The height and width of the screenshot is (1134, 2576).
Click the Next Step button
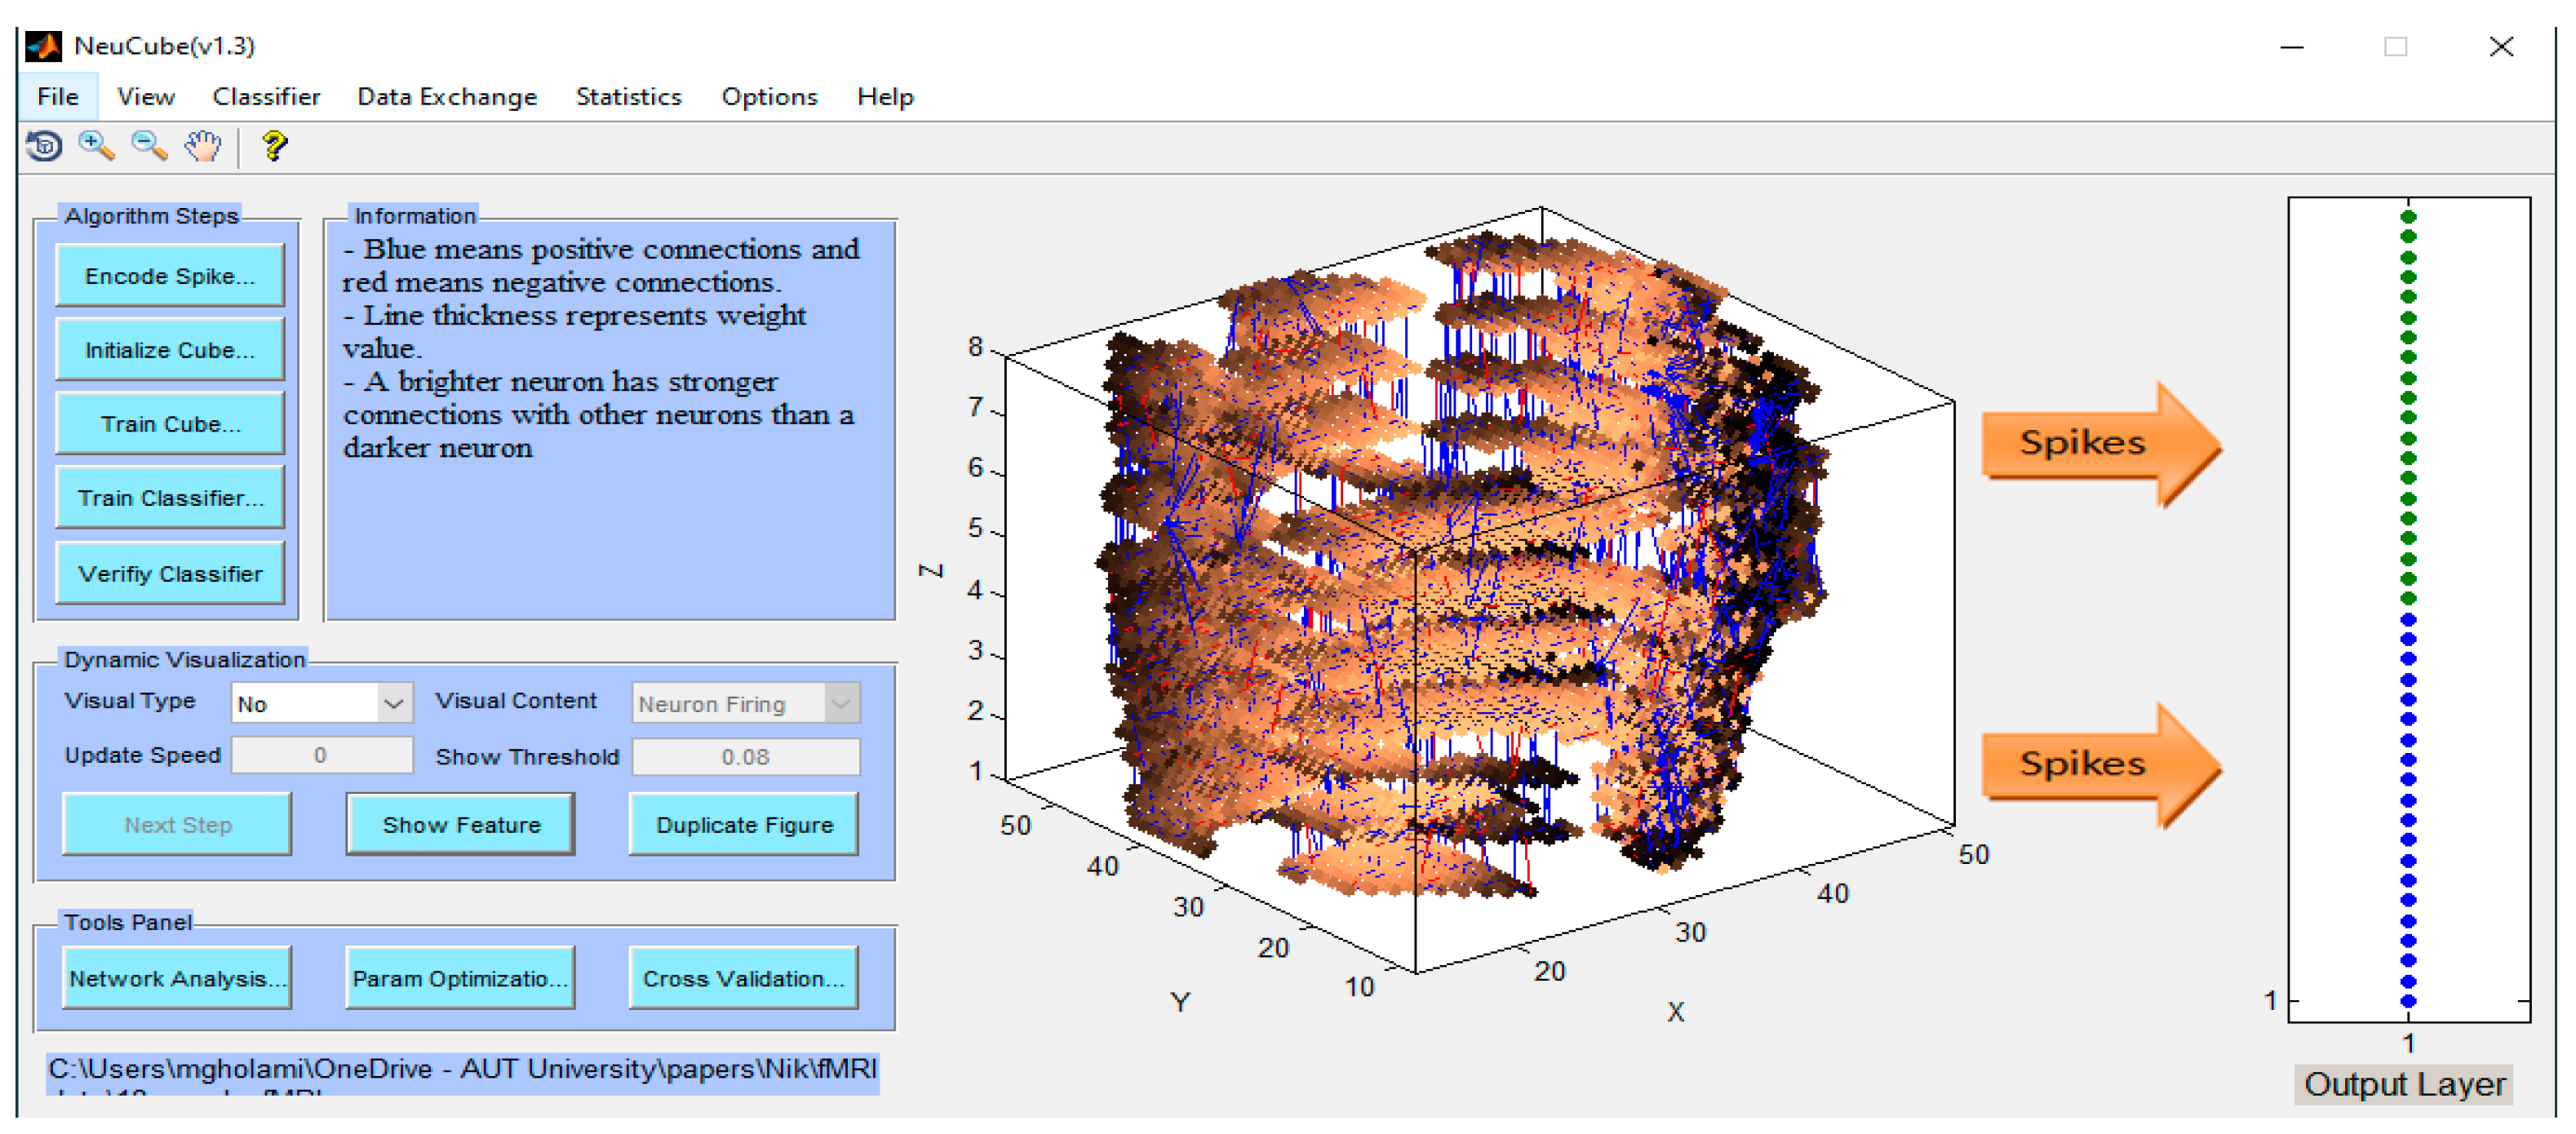pos(177,825)
